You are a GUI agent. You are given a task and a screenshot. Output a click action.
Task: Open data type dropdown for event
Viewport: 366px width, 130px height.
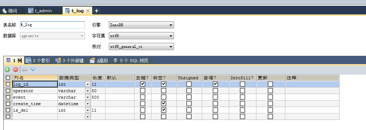coord(88,97)
